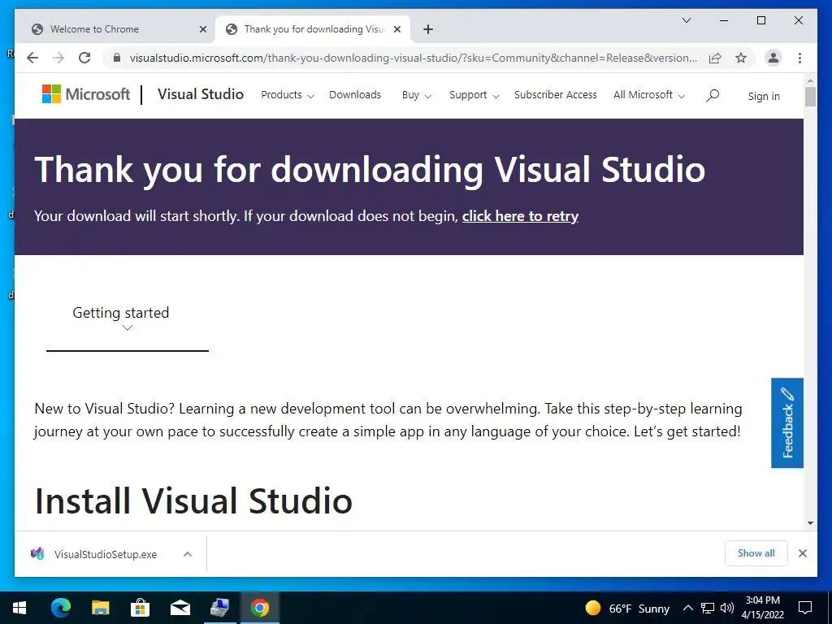The width and height of the screenshot is (832, 624).
Task: Click Sign in link
Action: pyautogui.click(x=764, y=96)
